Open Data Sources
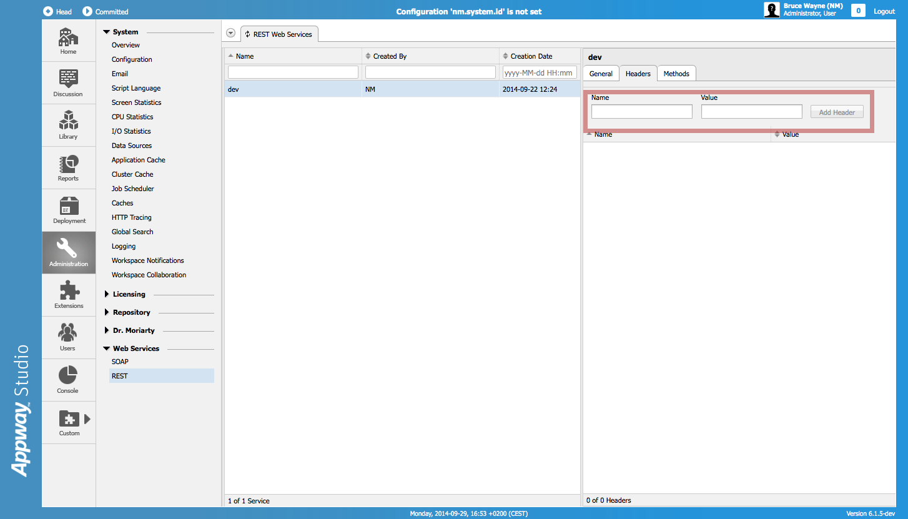 (x=132, y=146)
